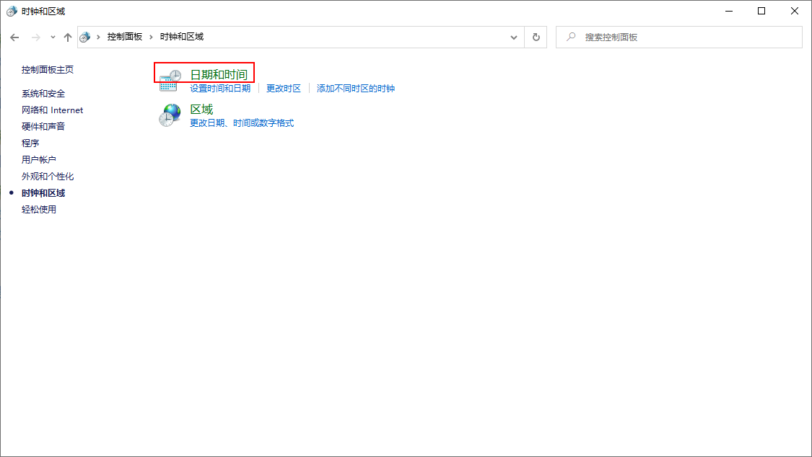Click the Control Panel icon in address bar
812x457 pixels.
pyautogui.click(x=86, y=37)
